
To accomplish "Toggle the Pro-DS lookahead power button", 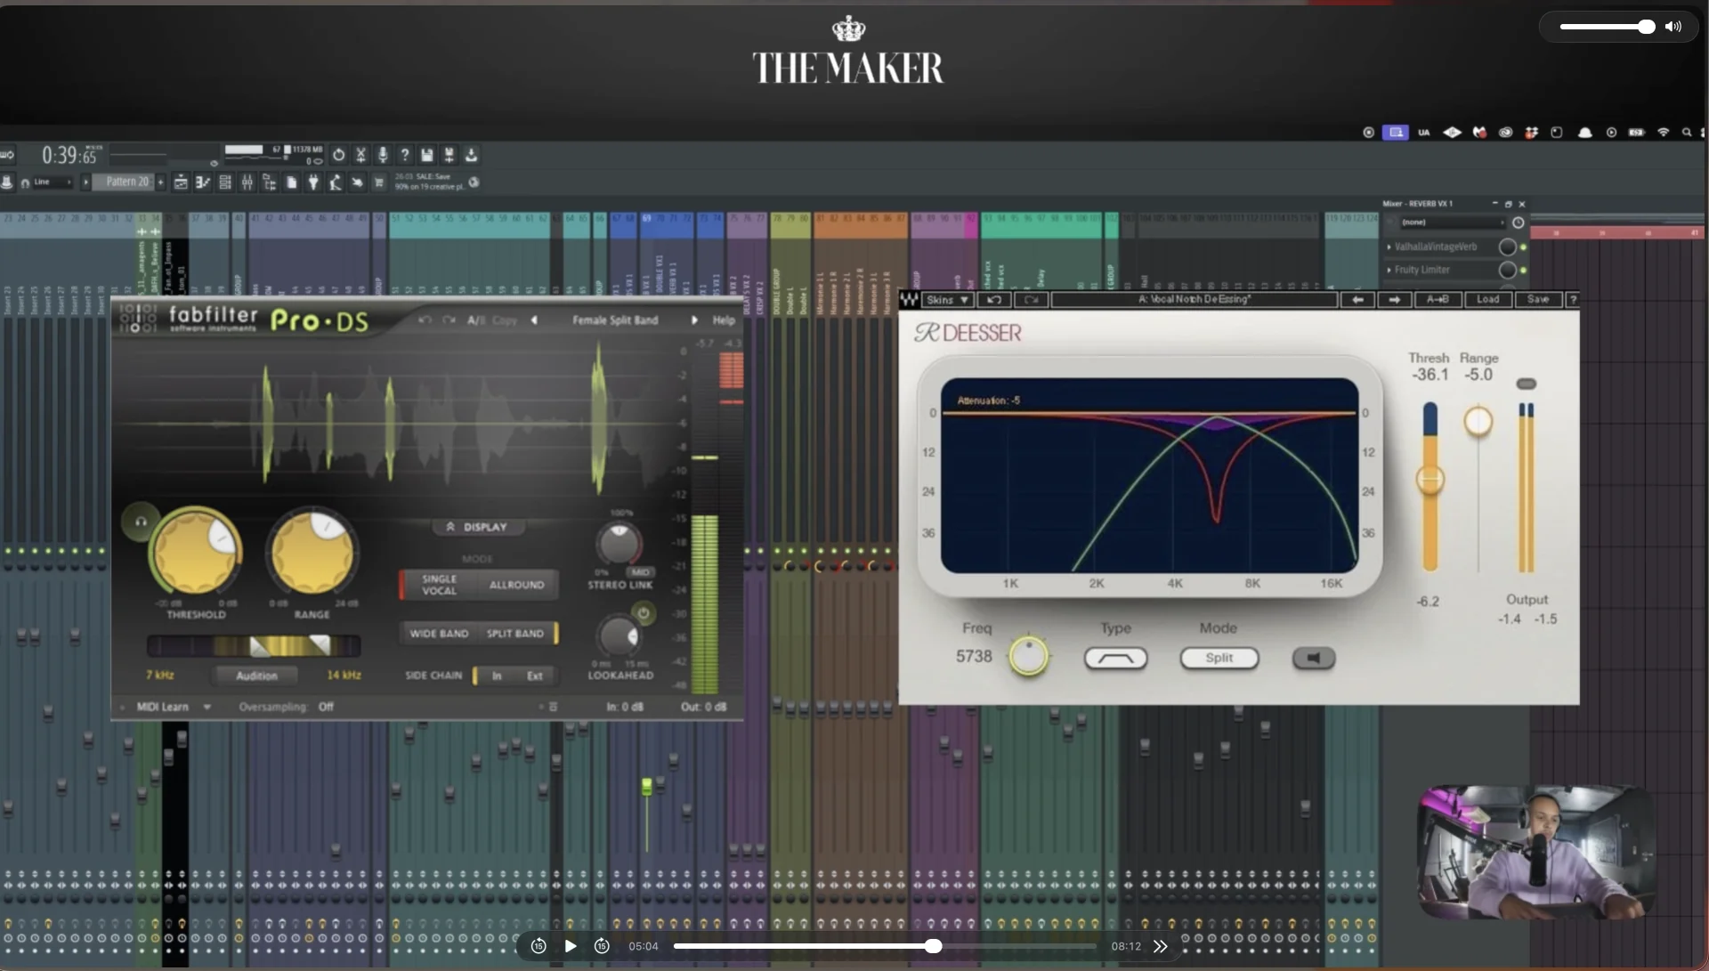I will (x=643, y=613).
